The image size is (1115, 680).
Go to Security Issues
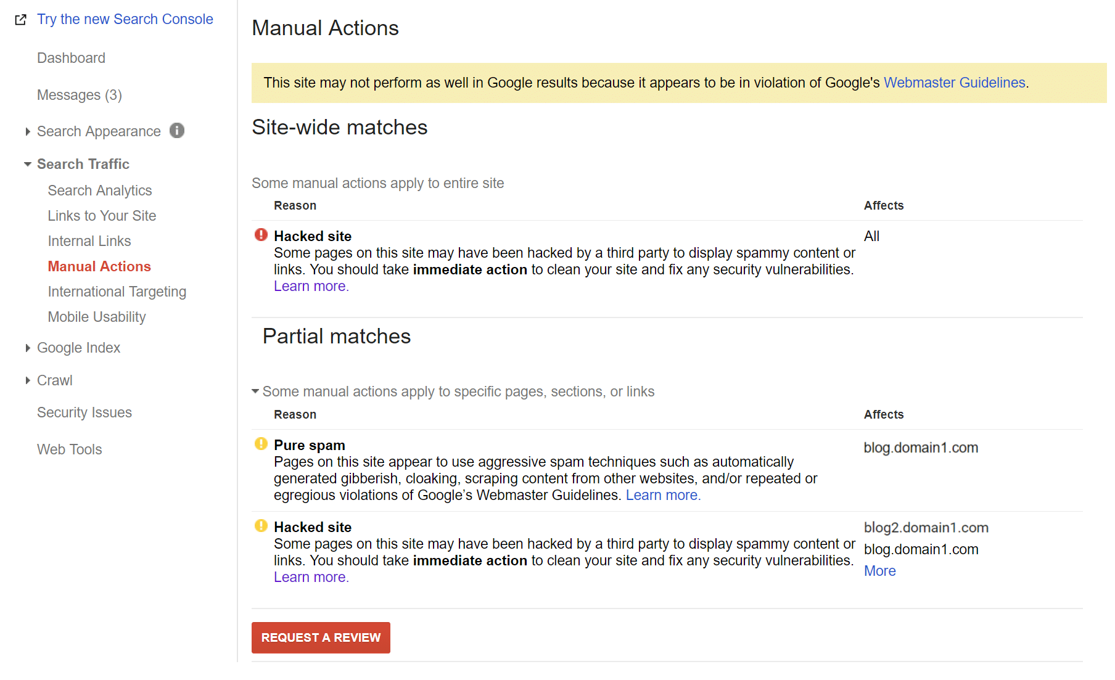pos(84,412)
